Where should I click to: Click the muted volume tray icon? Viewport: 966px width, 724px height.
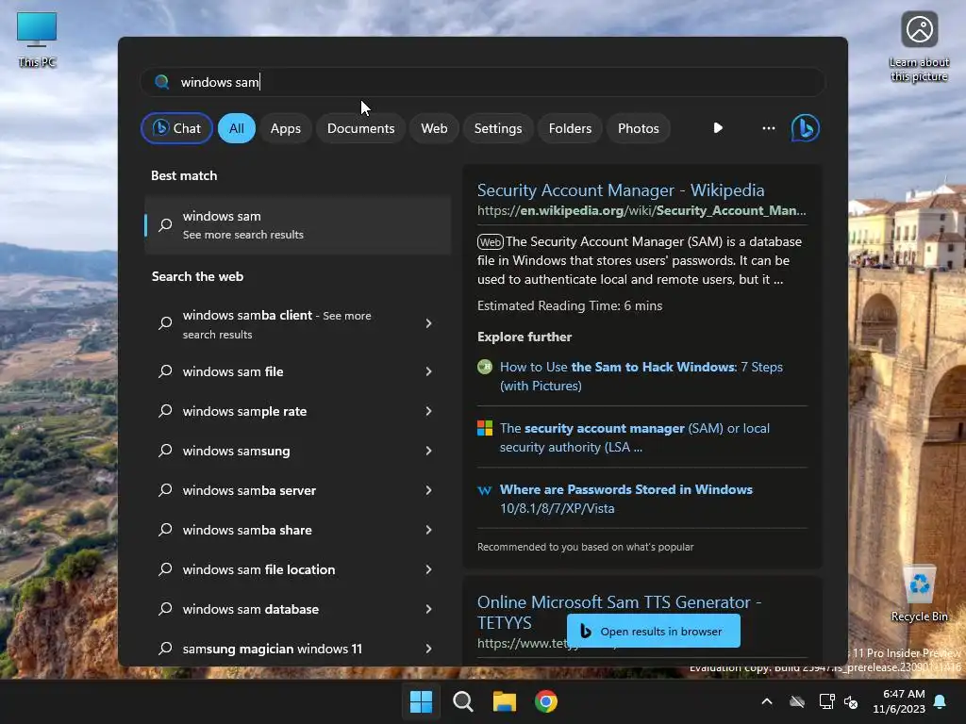[x=851, y=701]
